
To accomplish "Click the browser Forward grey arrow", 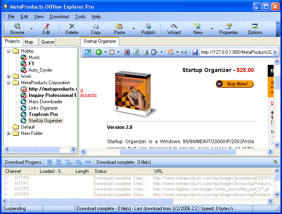I will coord(112,52).
